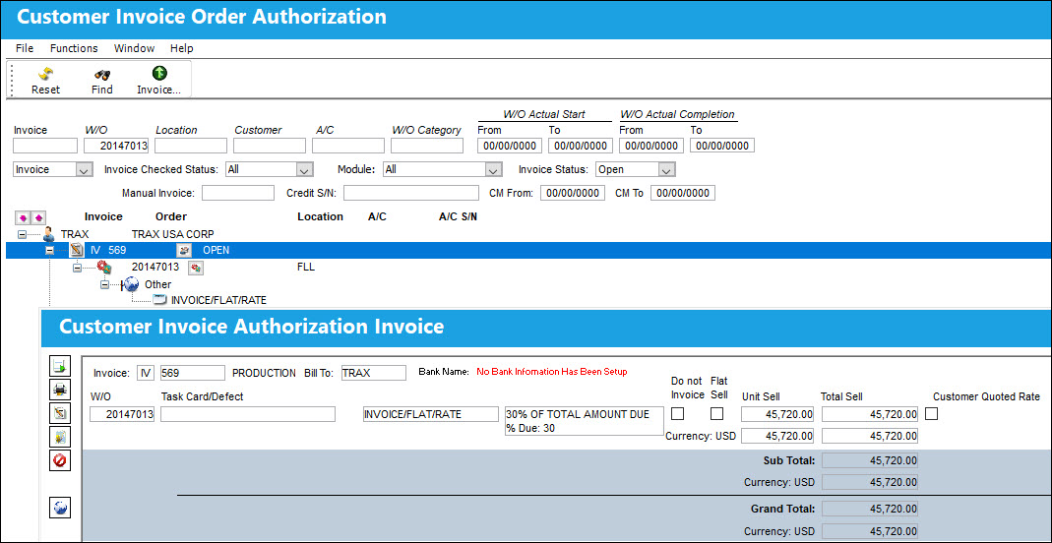
Task: Click the Sub Total value field
Action: click(870, 460)
